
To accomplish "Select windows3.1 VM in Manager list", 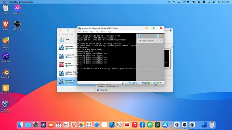I will [x=67, y=47].
